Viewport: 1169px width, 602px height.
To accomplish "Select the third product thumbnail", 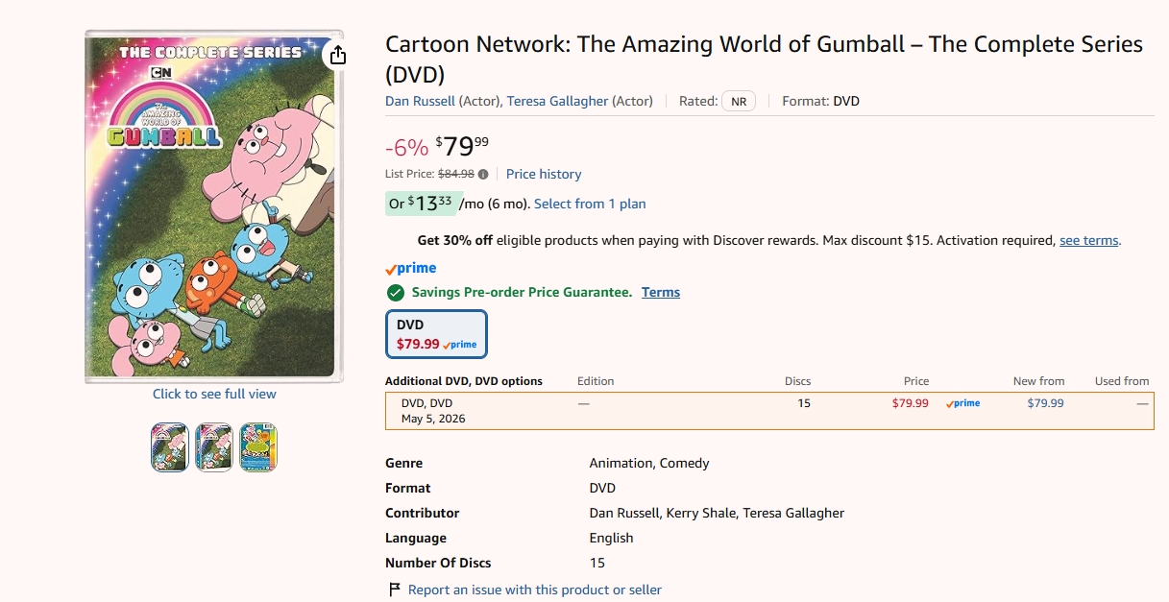I will click(x=258, y=447).
